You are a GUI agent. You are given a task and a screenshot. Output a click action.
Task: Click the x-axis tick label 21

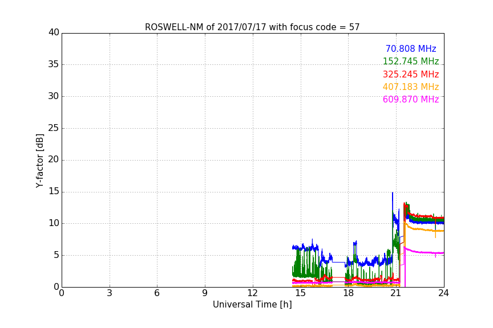[x=396, y=293]
